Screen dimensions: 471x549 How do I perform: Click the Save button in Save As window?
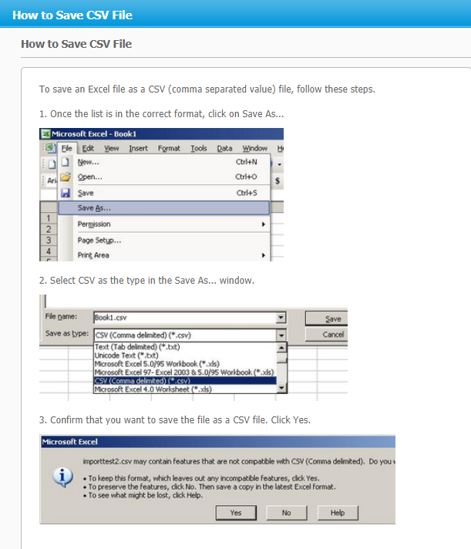327,318
